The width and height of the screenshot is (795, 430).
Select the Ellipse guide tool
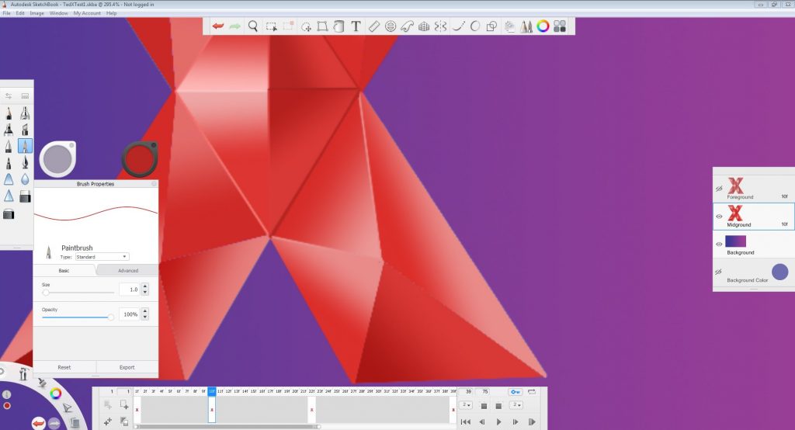[391, 26]
